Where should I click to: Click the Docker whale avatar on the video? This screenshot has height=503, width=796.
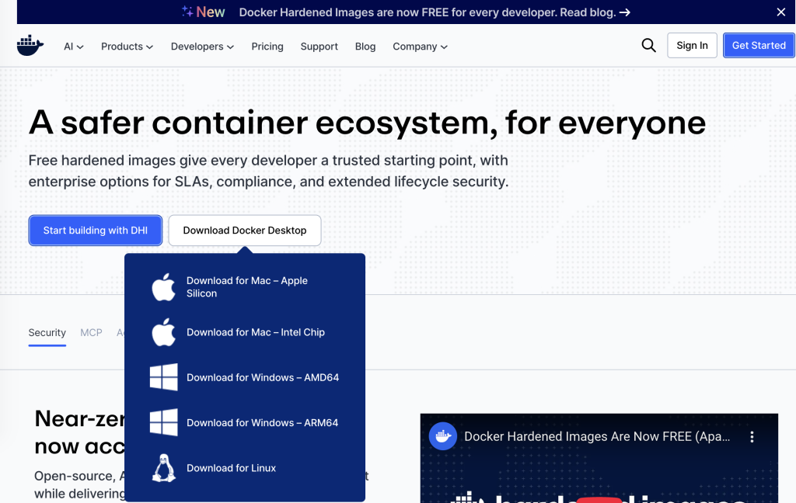[443, 436]
